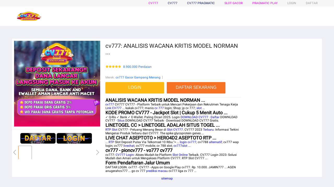Open the 'Link CV777' text link
This screenshot has height=187, width=334.
coord(114,108)
